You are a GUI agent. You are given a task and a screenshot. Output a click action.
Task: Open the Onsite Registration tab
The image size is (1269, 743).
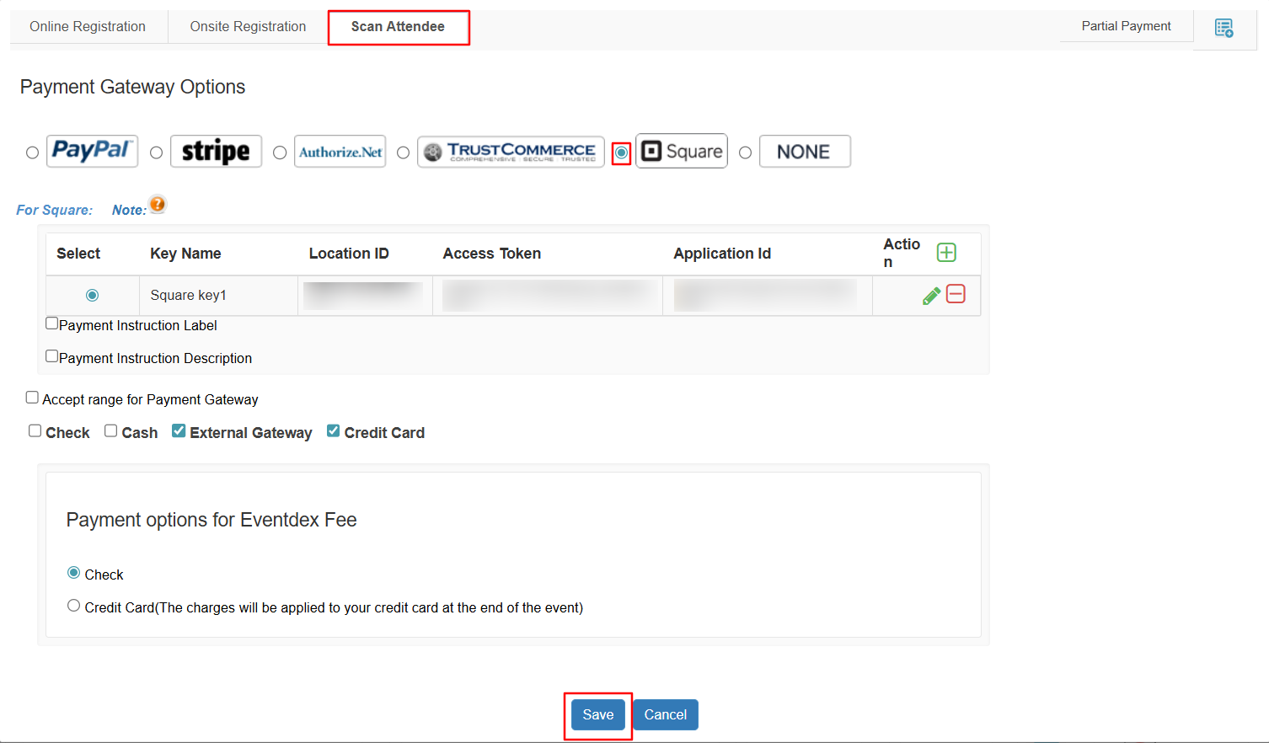(x=248, y=27)
